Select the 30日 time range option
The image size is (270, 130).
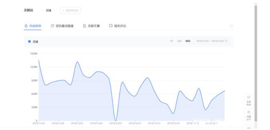coord(188,41)
